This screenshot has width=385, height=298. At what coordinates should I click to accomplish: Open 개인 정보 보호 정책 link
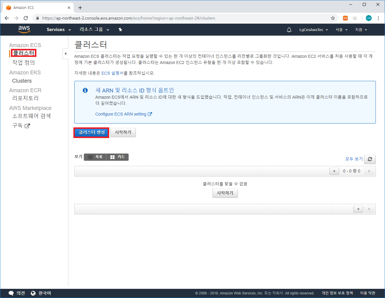337,293
